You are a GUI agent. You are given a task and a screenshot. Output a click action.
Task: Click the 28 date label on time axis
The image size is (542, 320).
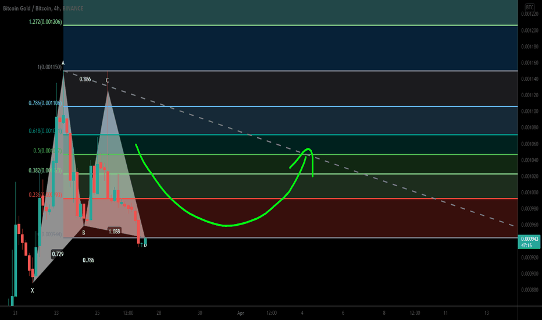(x=159, y=313)
